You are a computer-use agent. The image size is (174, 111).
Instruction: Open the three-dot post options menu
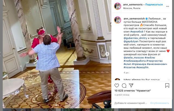click(167, 6)
